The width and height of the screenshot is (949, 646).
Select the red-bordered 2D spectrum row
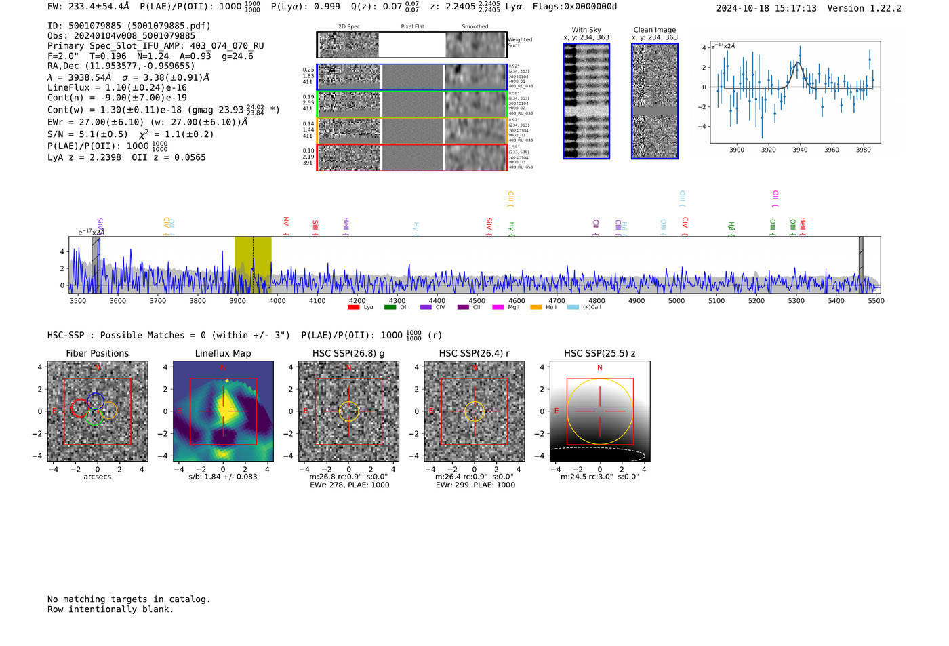(411, 158)
